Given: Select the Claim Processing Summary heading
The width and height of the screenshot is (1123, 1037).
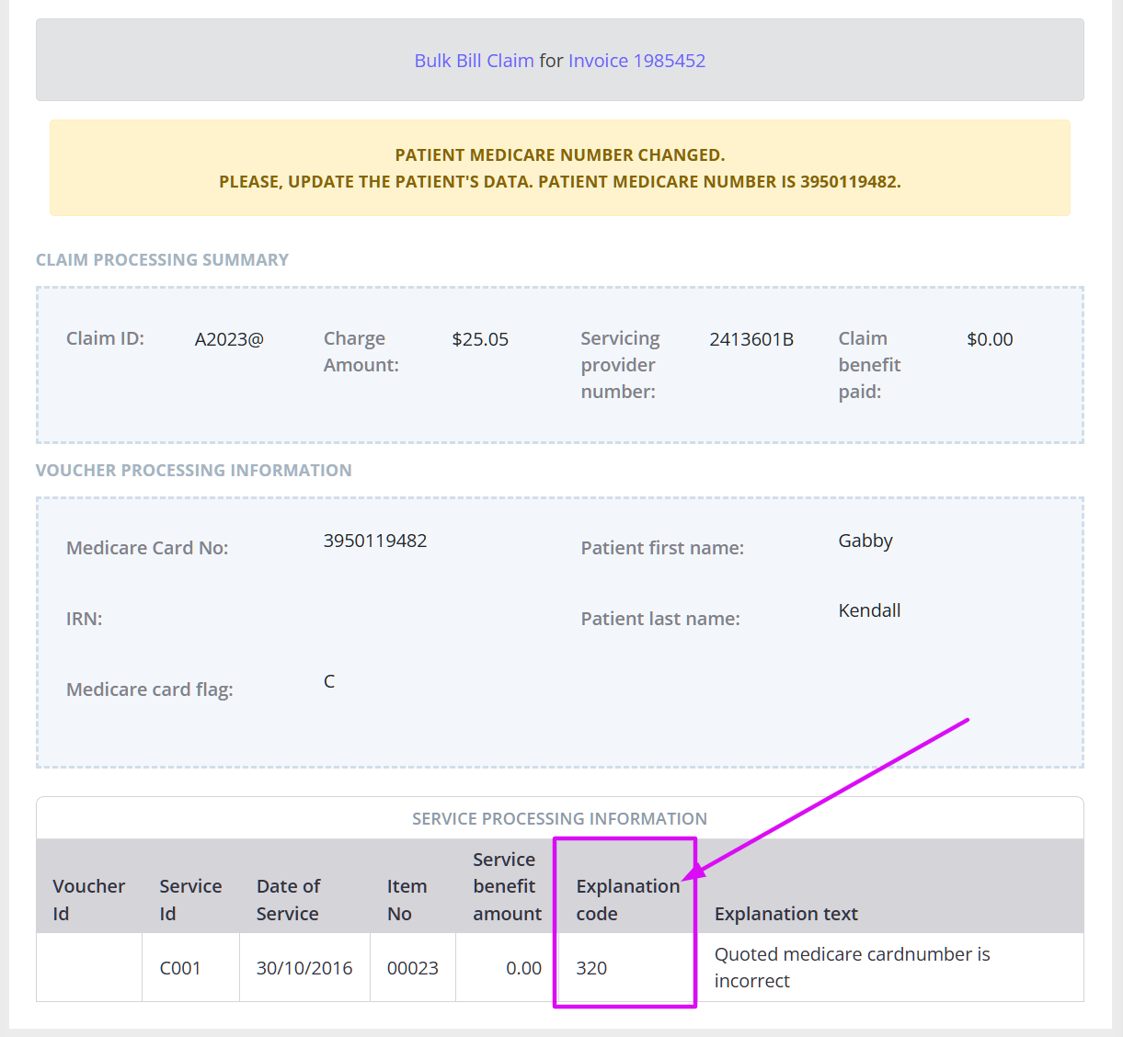Looking at the screenshot, I should pyautogui.click(x=162, y=260).
